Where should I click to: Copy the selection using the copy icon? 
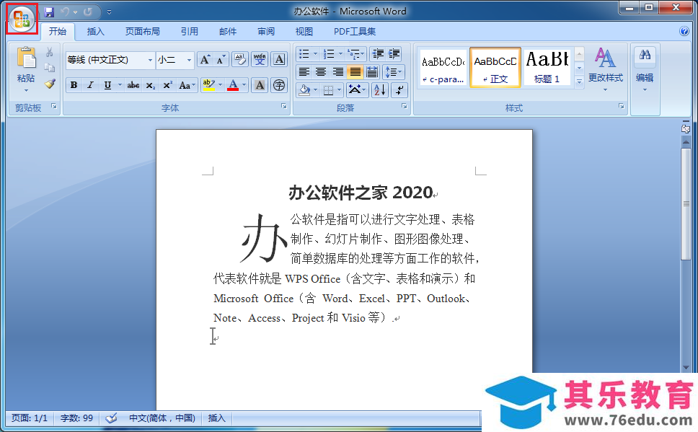(x=50, y=68)
